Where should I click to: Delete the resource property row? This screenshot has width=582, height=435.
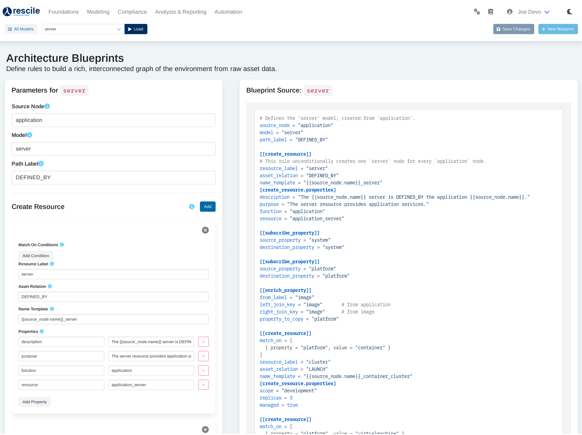pos(203,385)
